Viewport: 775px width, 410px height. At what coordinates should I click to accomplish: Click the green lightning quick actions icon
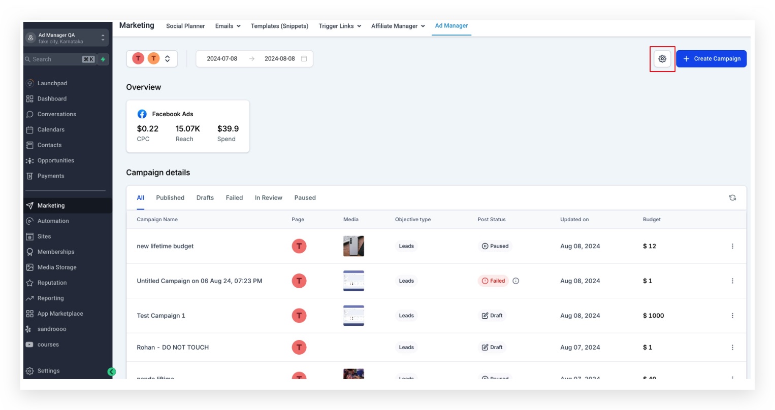[x=103, y=59]
